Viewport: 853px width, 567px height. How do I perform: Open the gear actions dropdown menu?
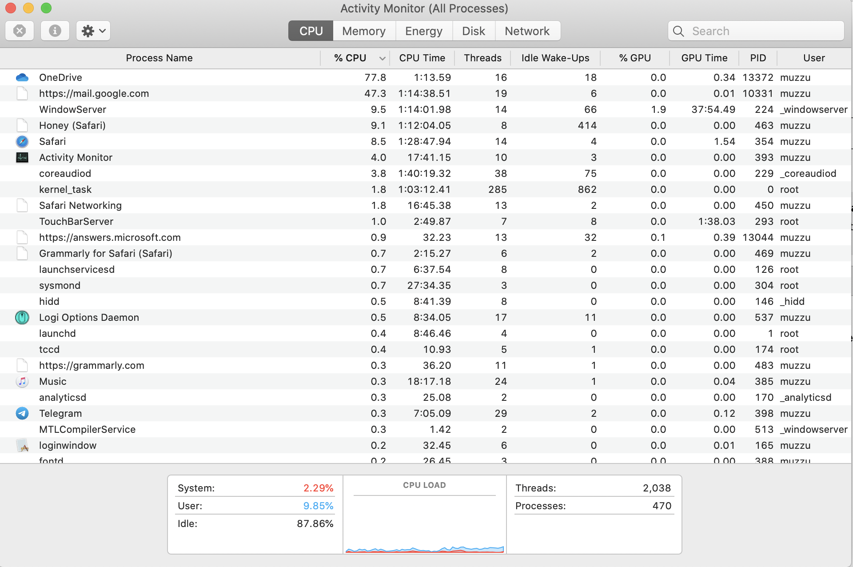tap(93, 31)
